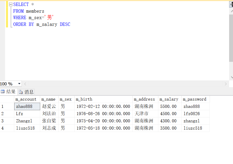Select the m_birth column header
The height and width of the screenshot is (164, 233).
103,99
